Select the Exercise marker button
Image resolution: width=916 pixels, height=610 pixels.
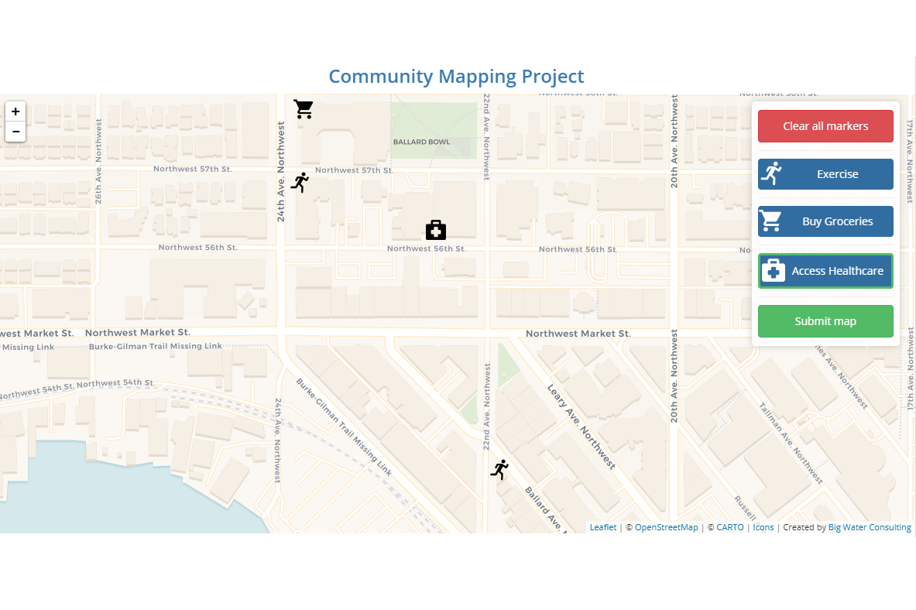tap(825, 174)
